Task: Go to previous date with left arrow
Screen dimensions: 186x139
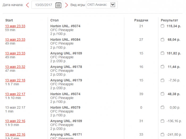Action: pos(28,5)
